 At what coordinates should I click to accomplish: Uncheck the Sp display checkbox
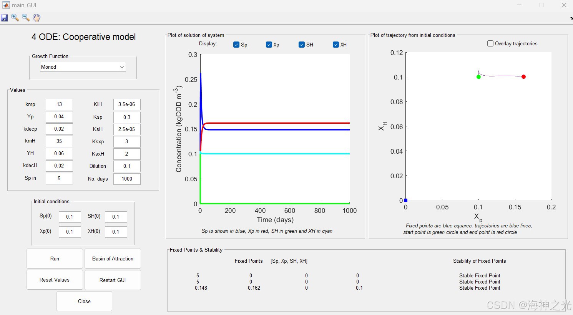[236, 45]
